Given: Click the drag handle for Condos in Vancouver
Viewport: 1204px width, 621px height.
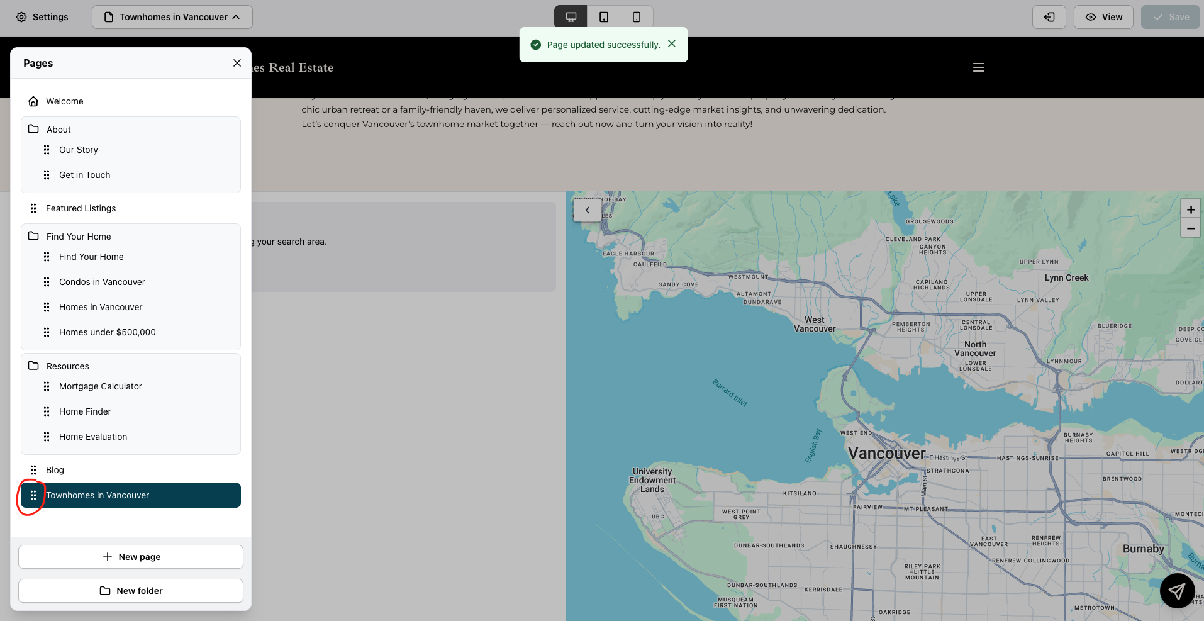Looking at the screenshot, I should pyautogui.click(x=47, y=282).
